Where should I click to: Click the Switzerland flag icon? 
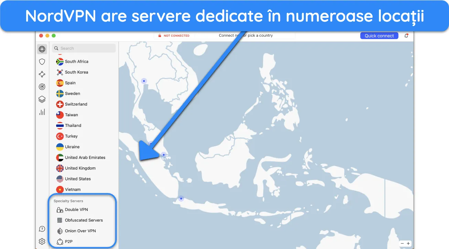(60, 104)
